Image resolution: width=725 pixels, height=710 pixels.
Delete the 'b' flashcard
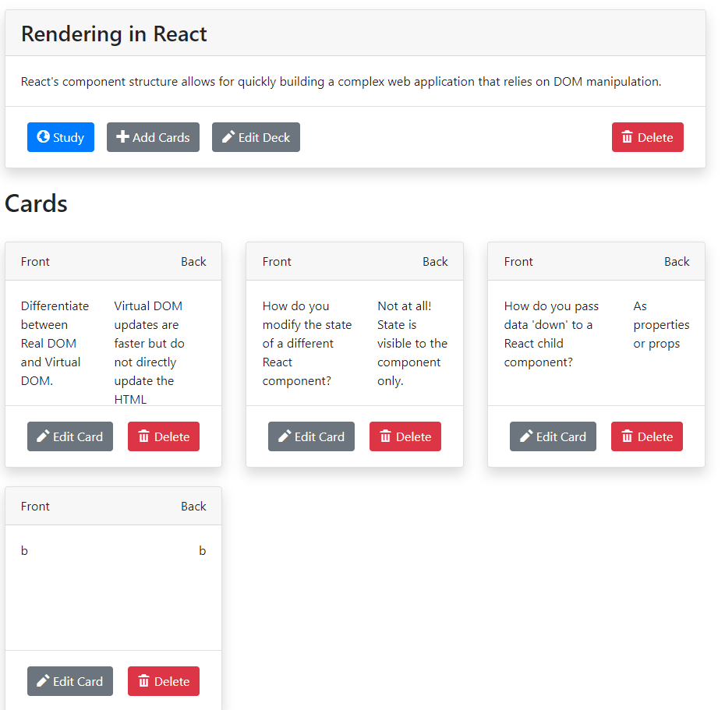(x=163, y=681)
